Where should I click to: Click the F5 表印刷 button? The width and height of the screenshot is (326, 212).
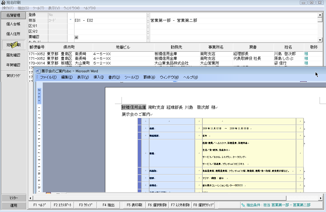pos(134,205)
